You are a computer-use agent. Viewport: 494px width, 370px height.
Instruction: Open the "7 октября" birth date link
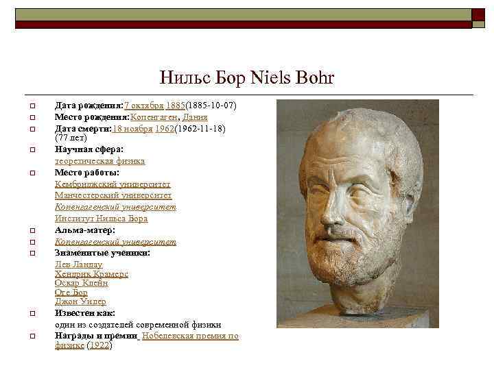coord(144,106)
